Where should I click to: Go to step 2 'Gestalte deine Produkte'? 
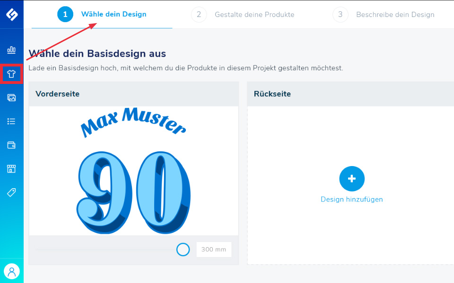click(x=243, y=15)
